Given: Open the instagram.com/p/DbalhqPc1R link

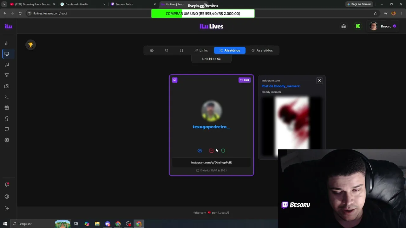Looking at the screenshot, I should 212,162.
